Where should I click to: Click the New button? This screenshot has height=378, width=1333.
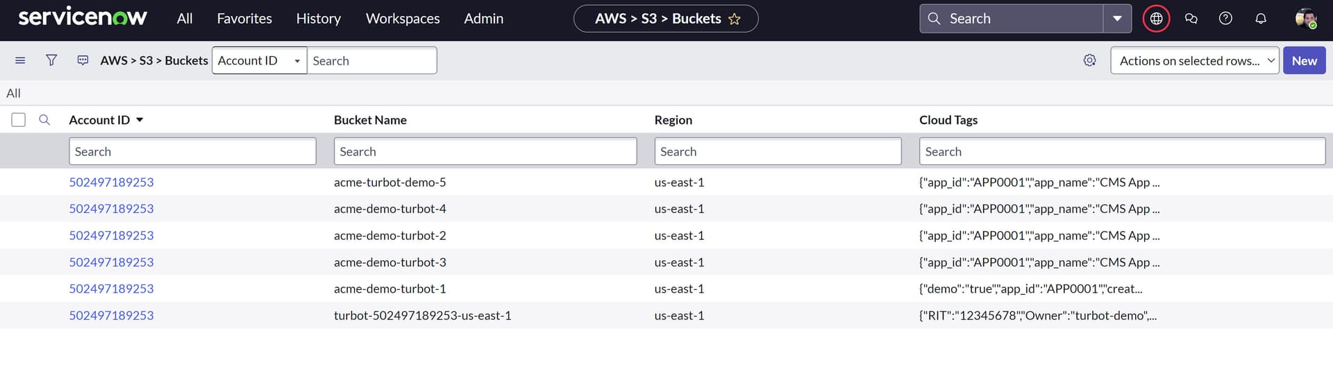click(1304, 60)
